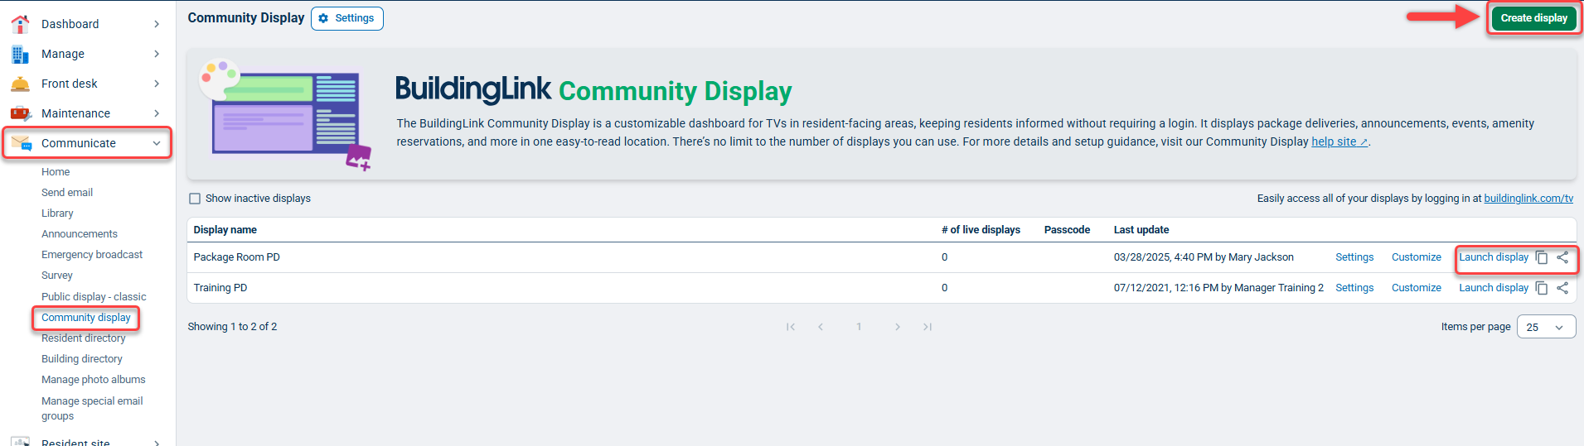Open Community Display Settings button
Image resolution: width=1584 pixels, height=446 pixels.
click(347, 18)
